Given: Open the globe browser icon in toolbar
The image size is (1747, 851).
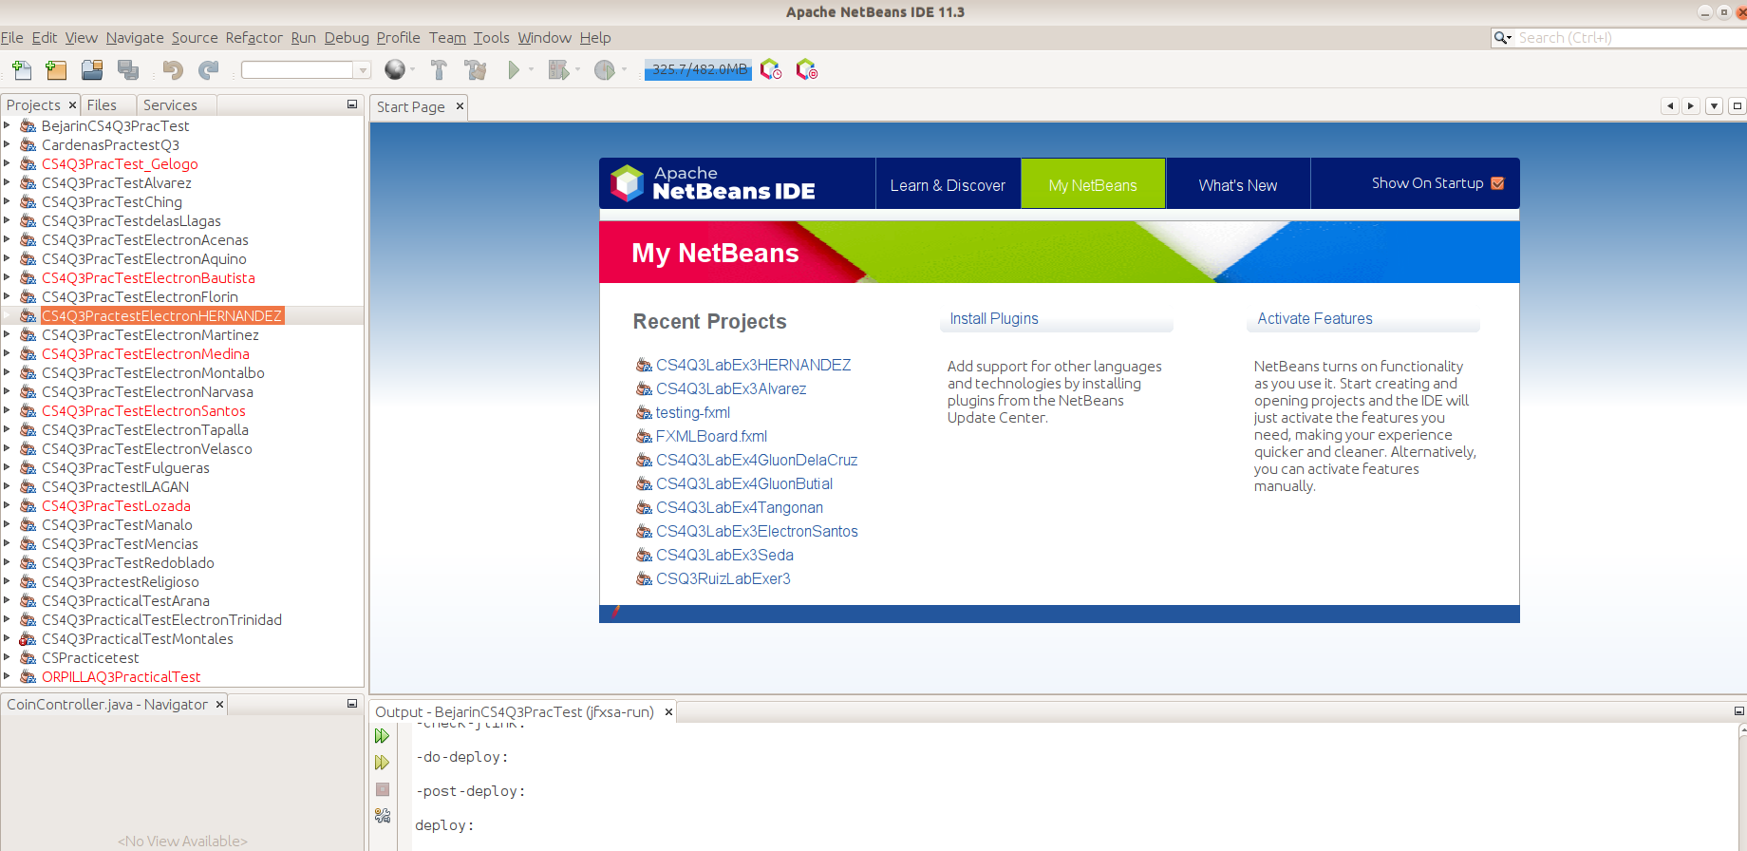Looking at the screenshot, I should pyautogui.click(x=395, y=70).
